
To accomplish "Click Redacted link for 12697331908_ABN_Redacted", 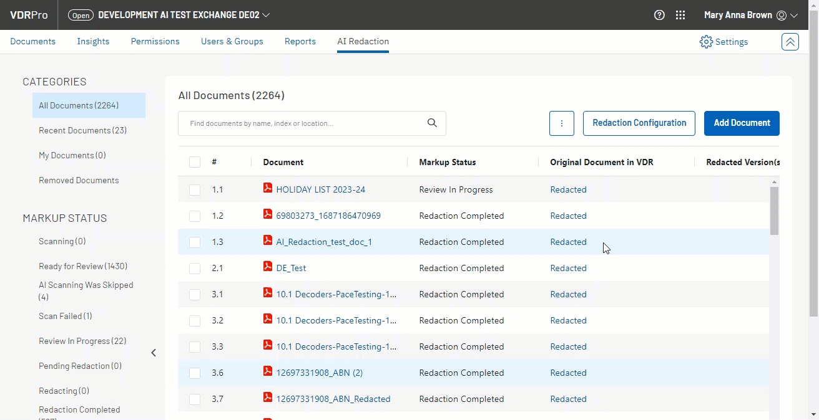I will [x=568, y=399].
